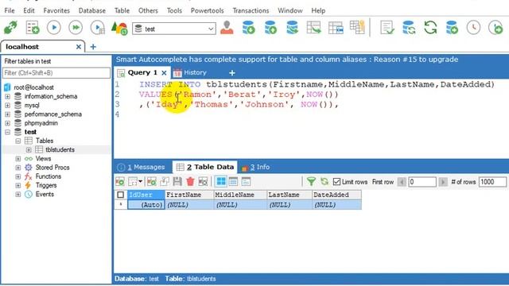Collapse the test database node
The image size is (509, 286).
(x=8, y=132)
